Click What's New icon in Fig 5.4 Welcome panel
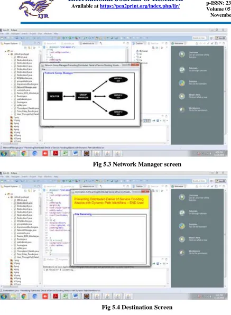The width and height of the screenshot is (231, 315). coord(182,239)
